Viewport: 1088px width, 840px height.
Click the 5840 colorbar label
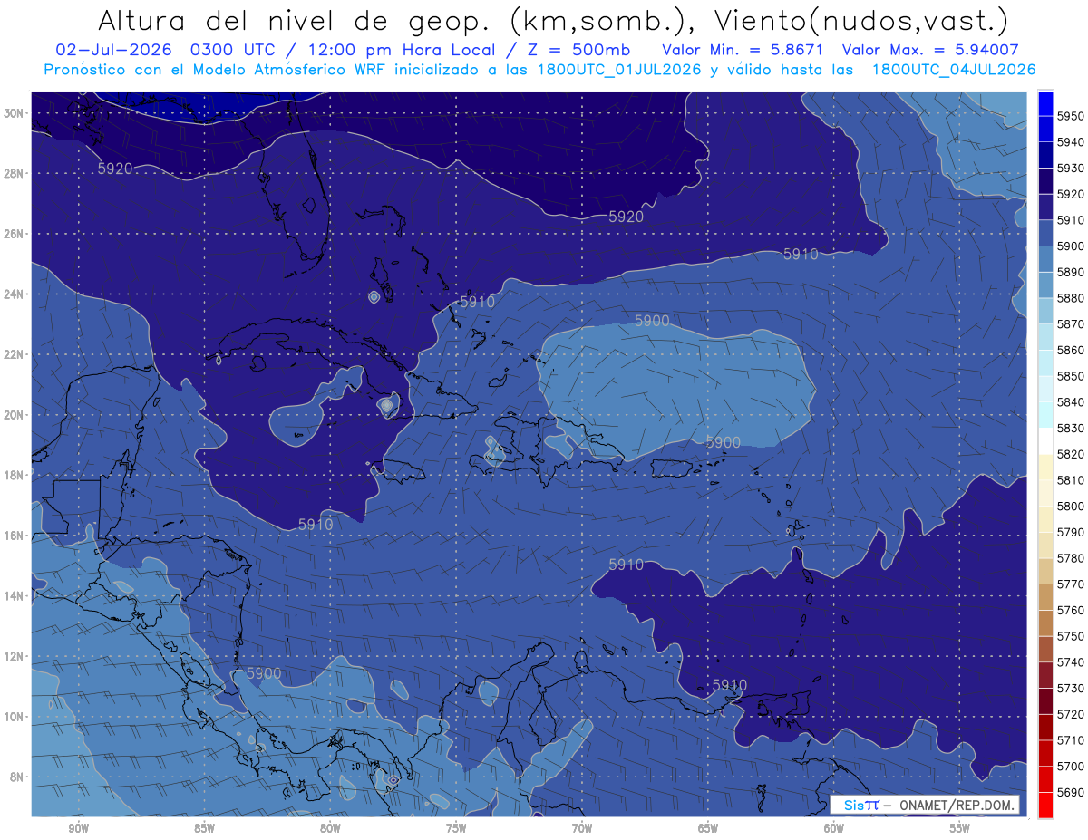1071,402
